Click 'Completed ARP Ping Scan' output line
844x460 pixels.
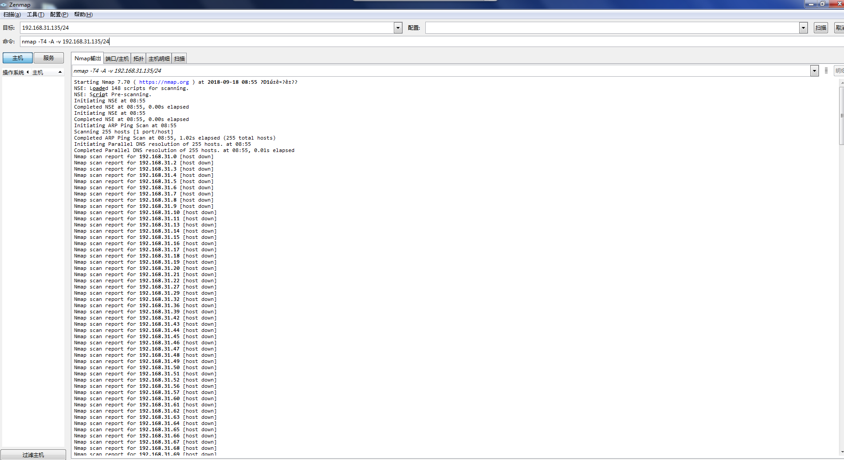point(175,138)
